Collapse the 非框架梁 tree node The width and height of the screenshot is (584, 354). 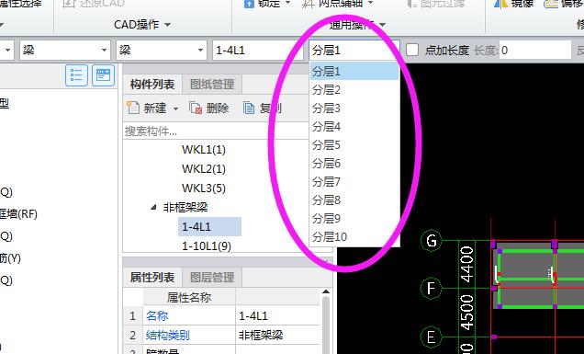(153, 208)
